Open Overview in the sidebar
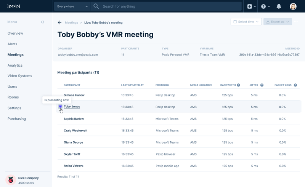Viewport: 305px width, 187px height. [x=15, y=33]
